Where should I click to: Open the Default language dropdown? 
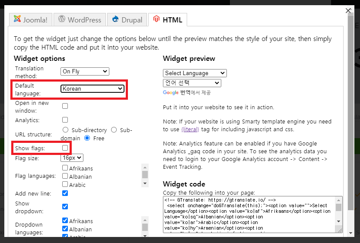(x=92, y=89)
